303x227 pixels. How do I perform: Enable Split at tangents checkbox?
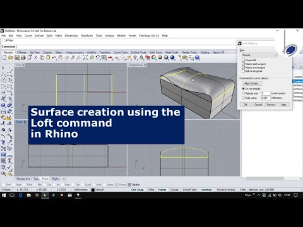tap(243, 71)
